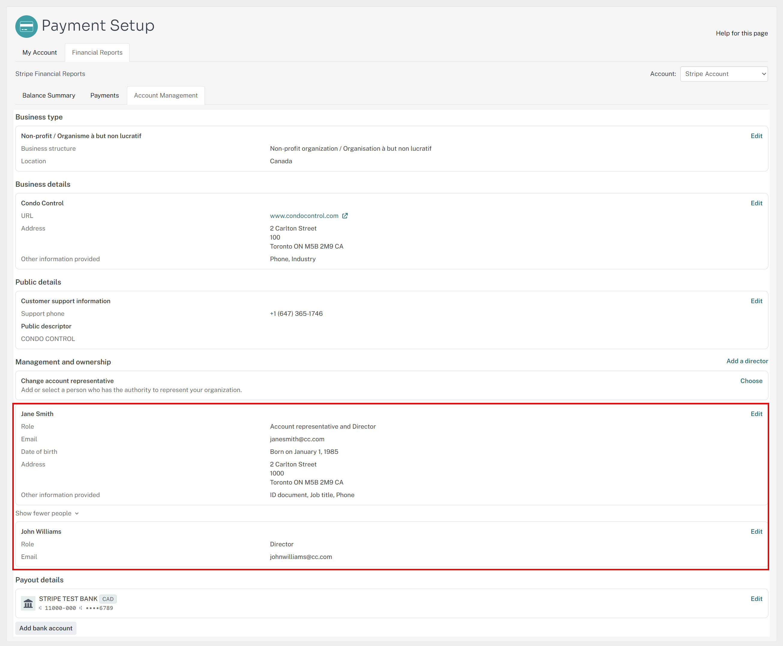The image size is (783, 646).
Task: Select the Account Management tab
Action: click(x=166, y=96)
